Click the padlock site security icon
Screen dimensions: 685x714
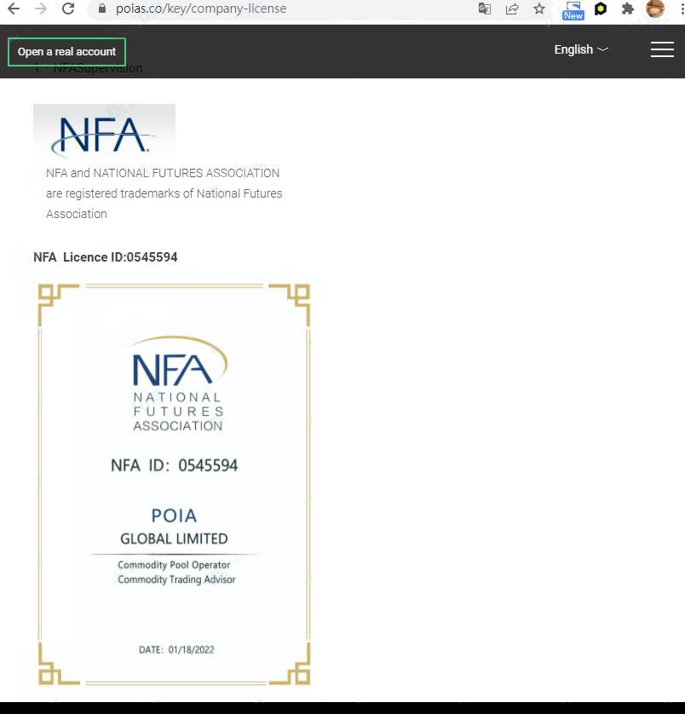point(102,9)
